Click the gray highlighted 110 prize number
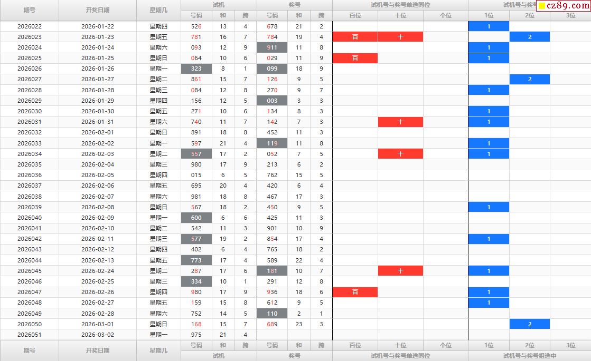Screen dimensions: 591x361 272,314
